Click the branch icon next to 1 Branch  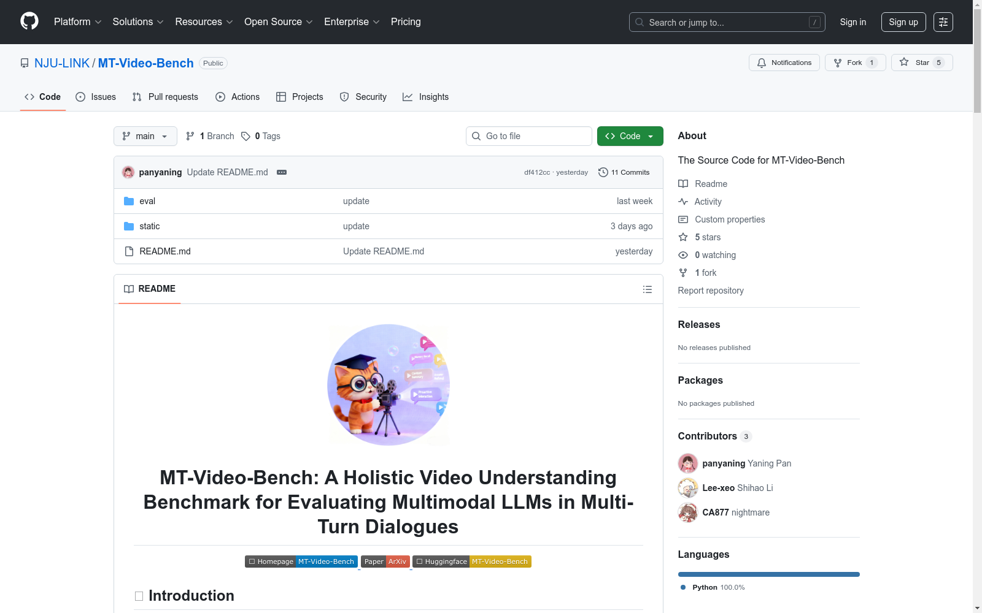click(x=190, y=136)
